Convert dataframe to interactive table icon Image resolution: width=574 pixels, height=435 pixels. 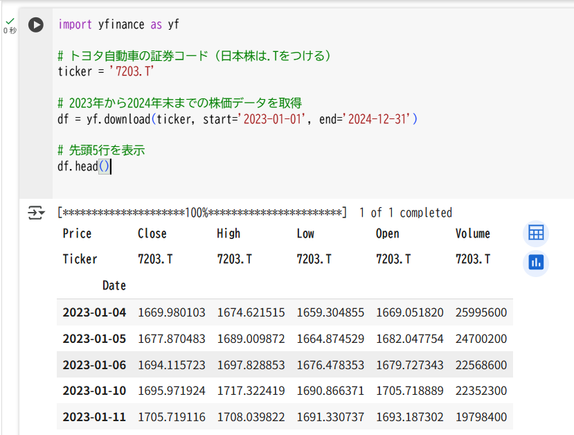click(x=536, y=233)
